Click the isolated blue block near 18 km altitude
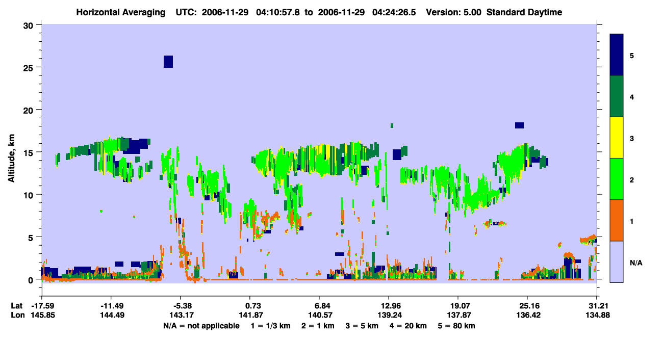Screen dimensions: 663x340 tap(520, 125)
